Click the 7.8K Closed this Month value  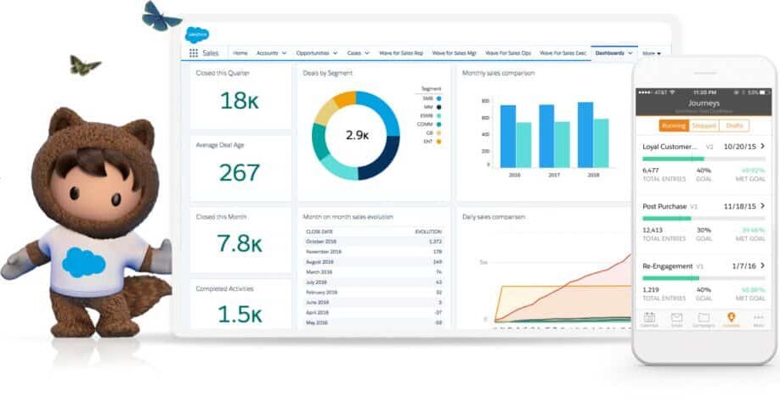[x=240, y=243]
